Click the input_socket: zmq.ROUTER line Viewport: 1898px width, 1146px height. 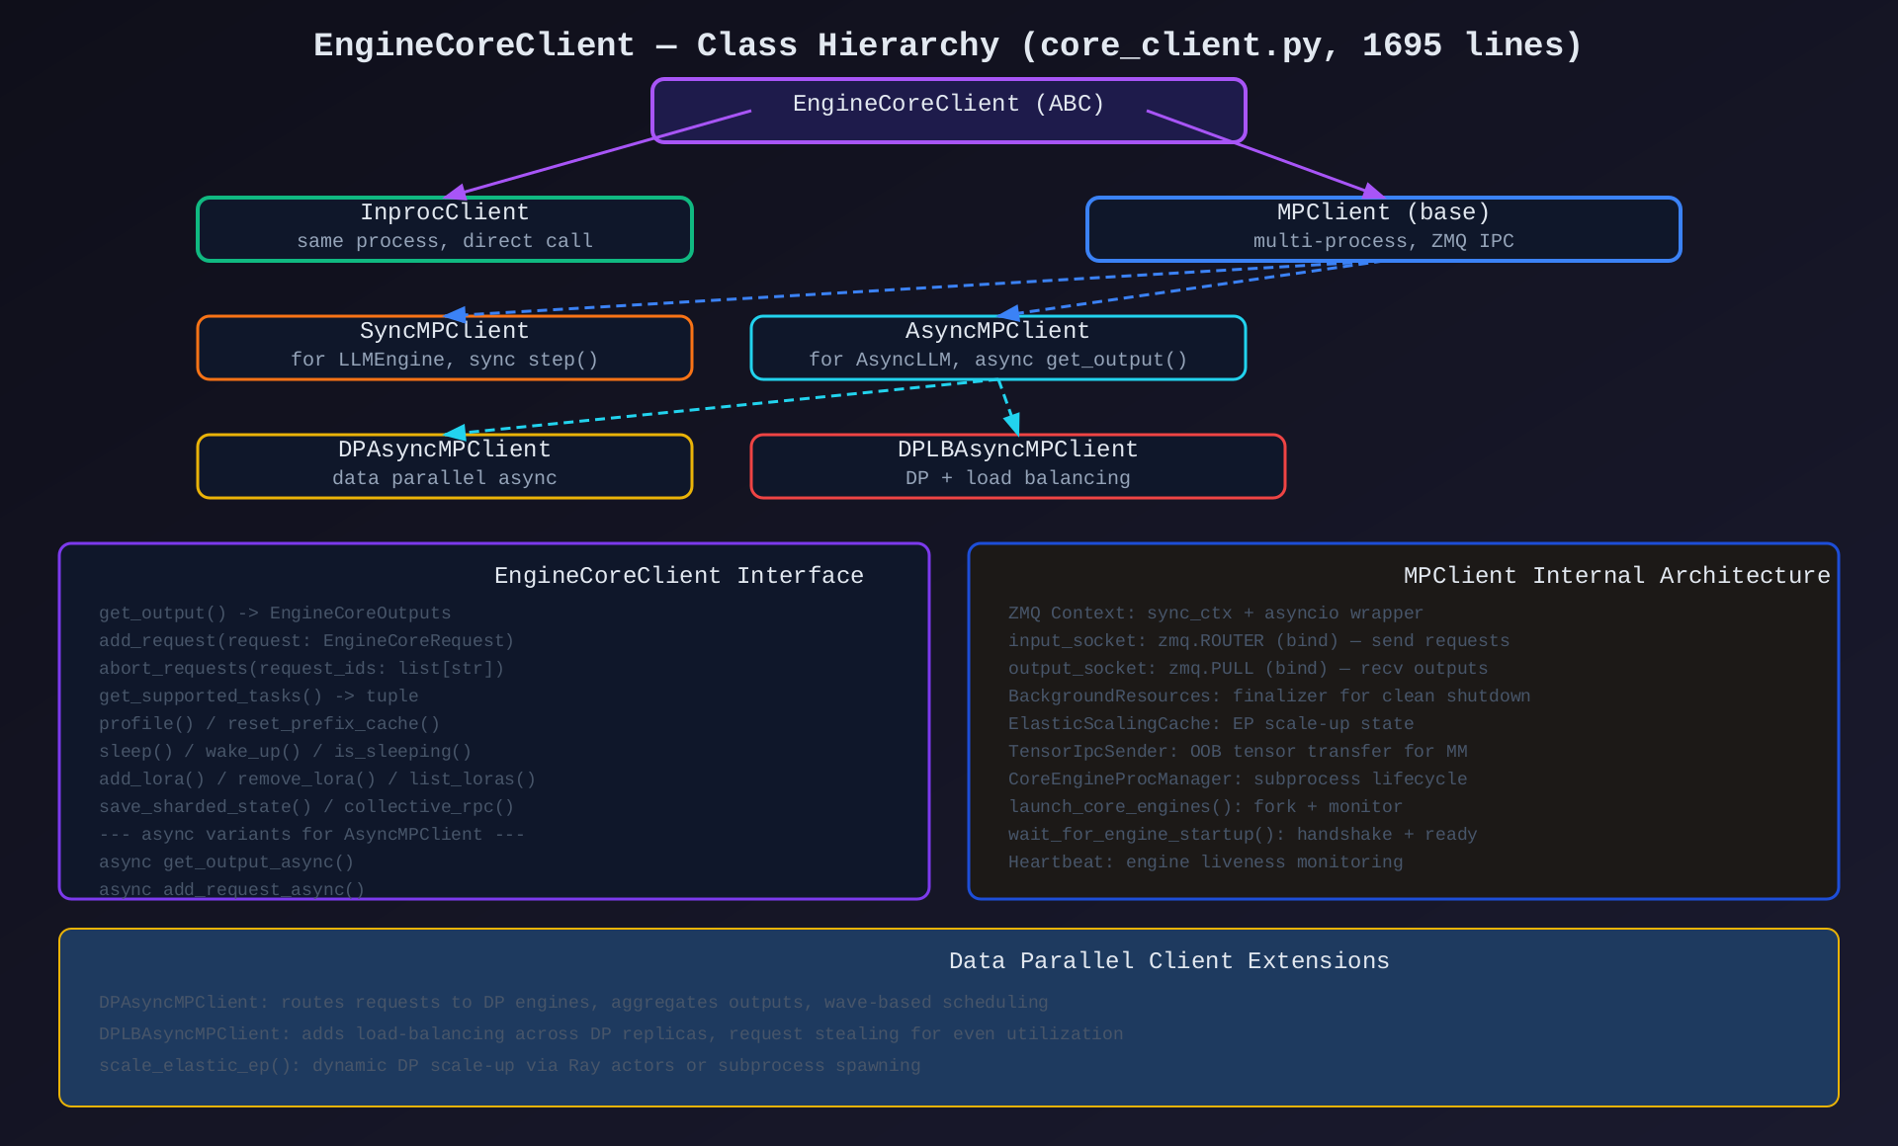tap(1258, 640)
